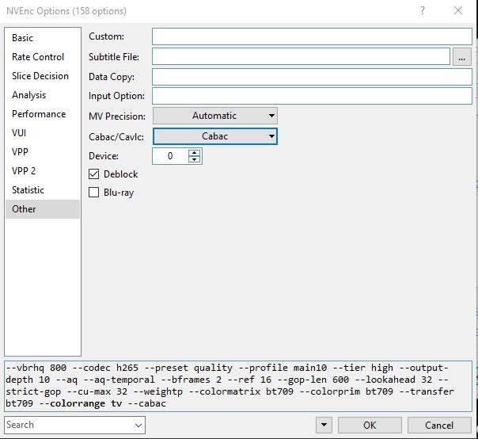The width and height of the screenshot is (478, 439).
Task: Uncheck the Deblock checkbox
Action: click(94, 174)
